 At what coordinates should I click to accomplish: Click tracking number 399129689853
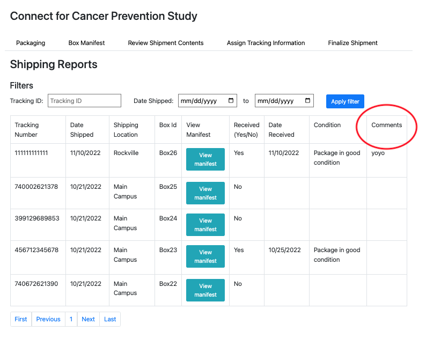pos(37,218)
